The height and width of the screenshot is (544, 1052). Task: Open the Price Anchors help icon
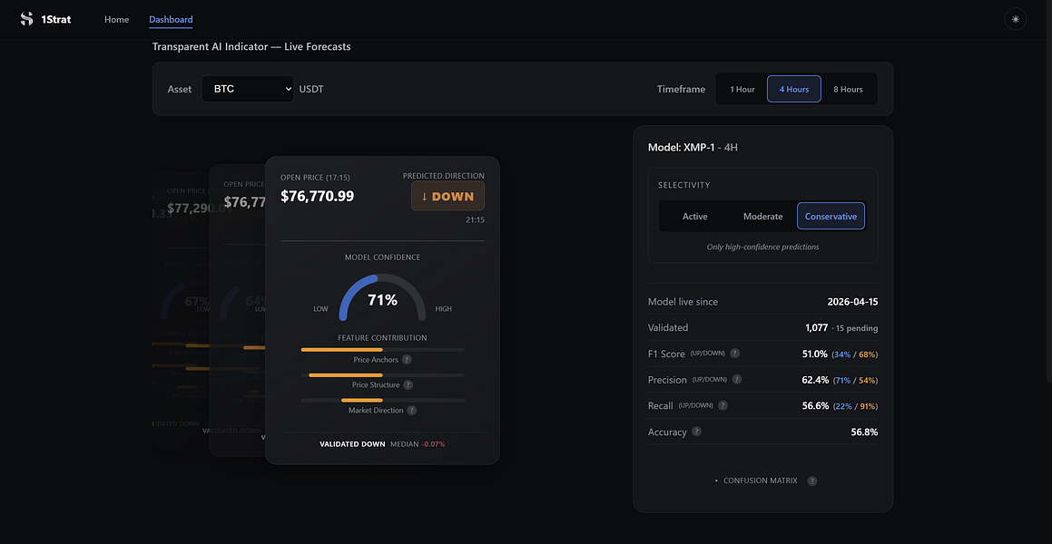[407, 360]
